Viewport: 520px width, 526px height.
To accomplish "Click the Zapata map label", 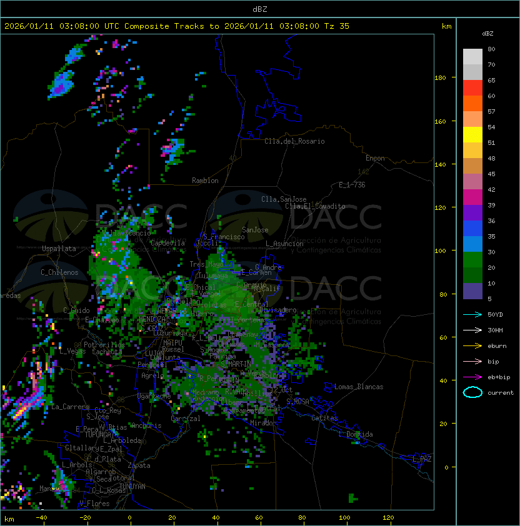I will (139, 465).
